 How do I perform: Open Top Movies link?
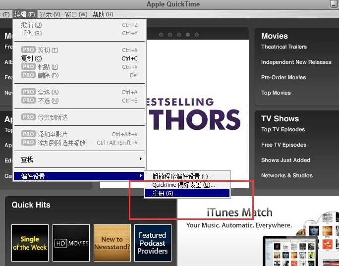pyautogui.click(x=276, y=93)
